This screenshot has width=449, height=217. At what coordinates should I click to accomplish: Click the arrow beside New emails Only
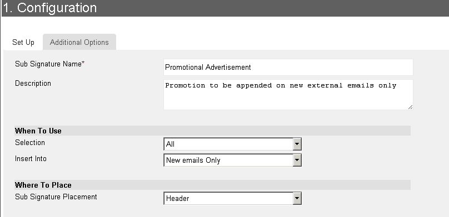coord(297,160)
